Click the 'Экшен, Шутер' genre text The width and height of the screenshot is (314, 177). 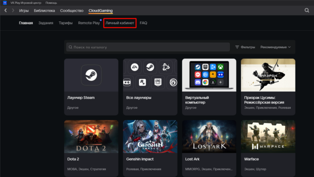[255, 169]
